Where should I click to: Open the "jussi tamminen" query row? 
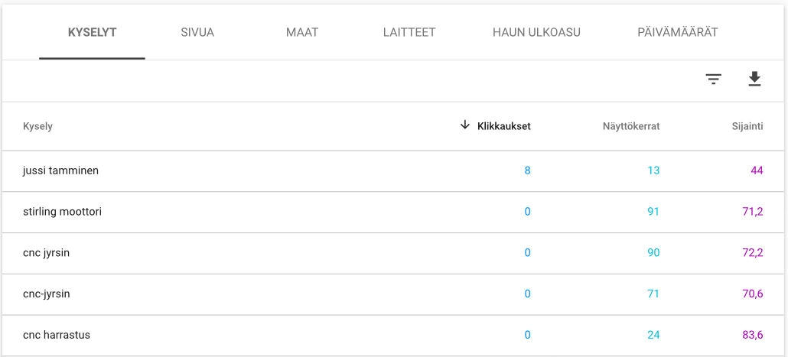pos(61,170)
